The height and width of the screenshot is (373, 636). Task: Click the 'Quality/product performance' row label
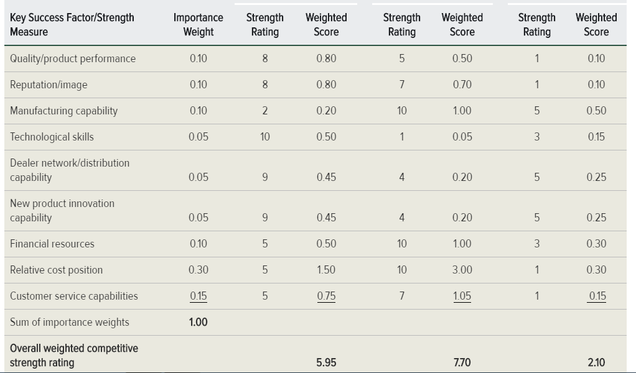point(73,58)
